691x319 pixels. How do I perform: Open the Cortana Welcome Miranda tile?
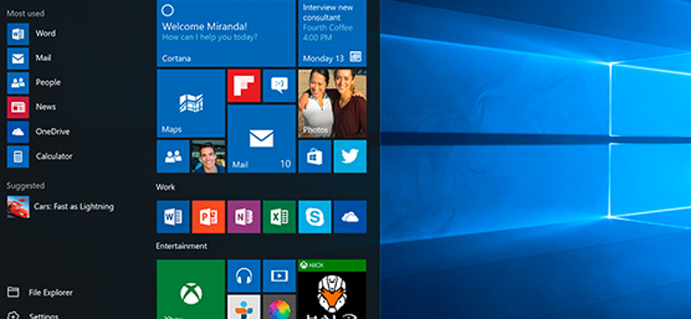click(x=226, y=33)
